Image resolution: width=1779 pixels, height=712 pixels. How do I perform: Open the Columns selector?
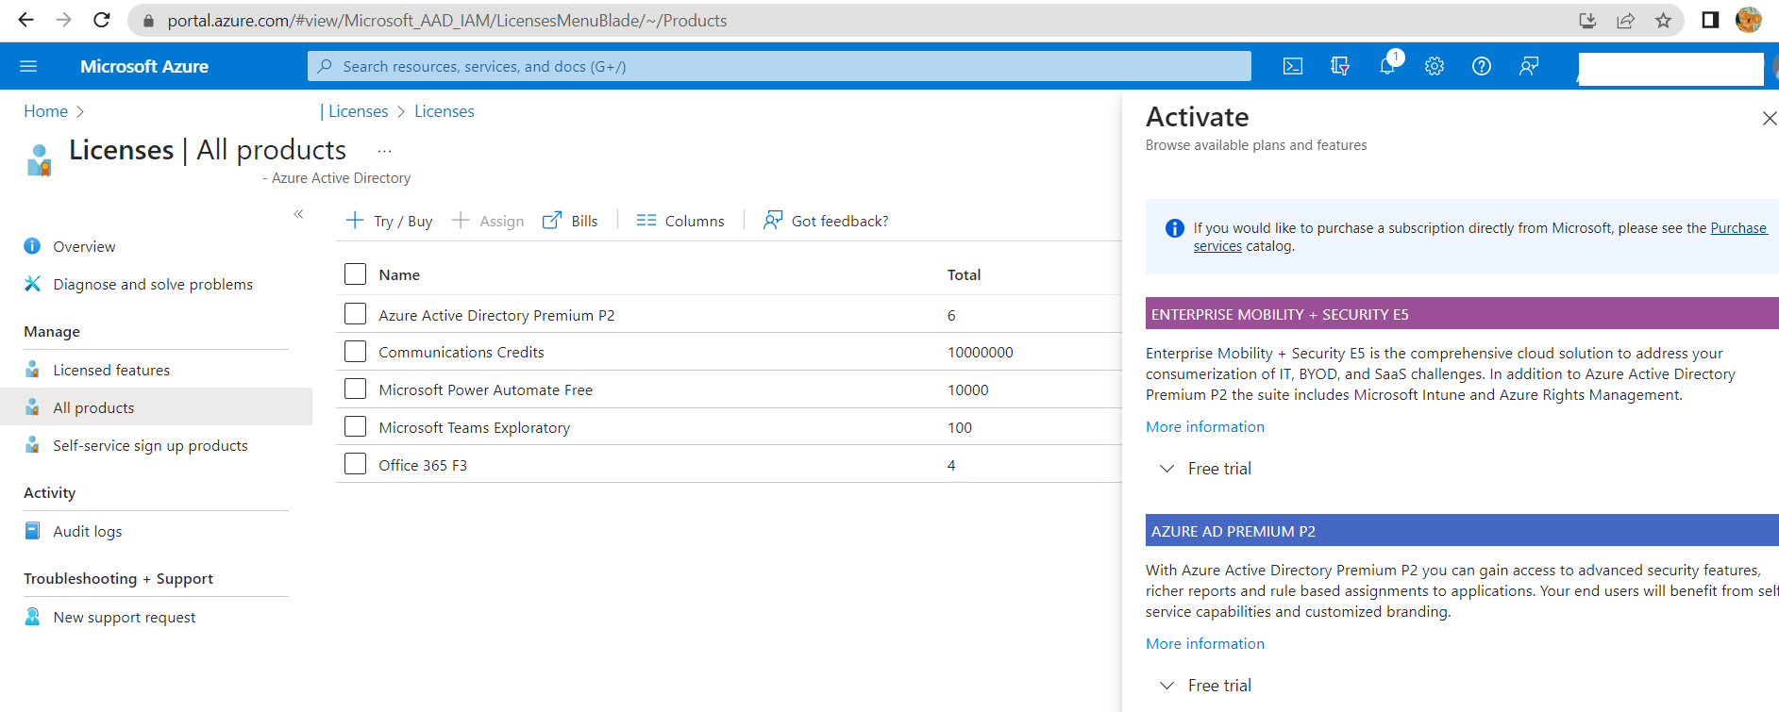tap(680, 221)
